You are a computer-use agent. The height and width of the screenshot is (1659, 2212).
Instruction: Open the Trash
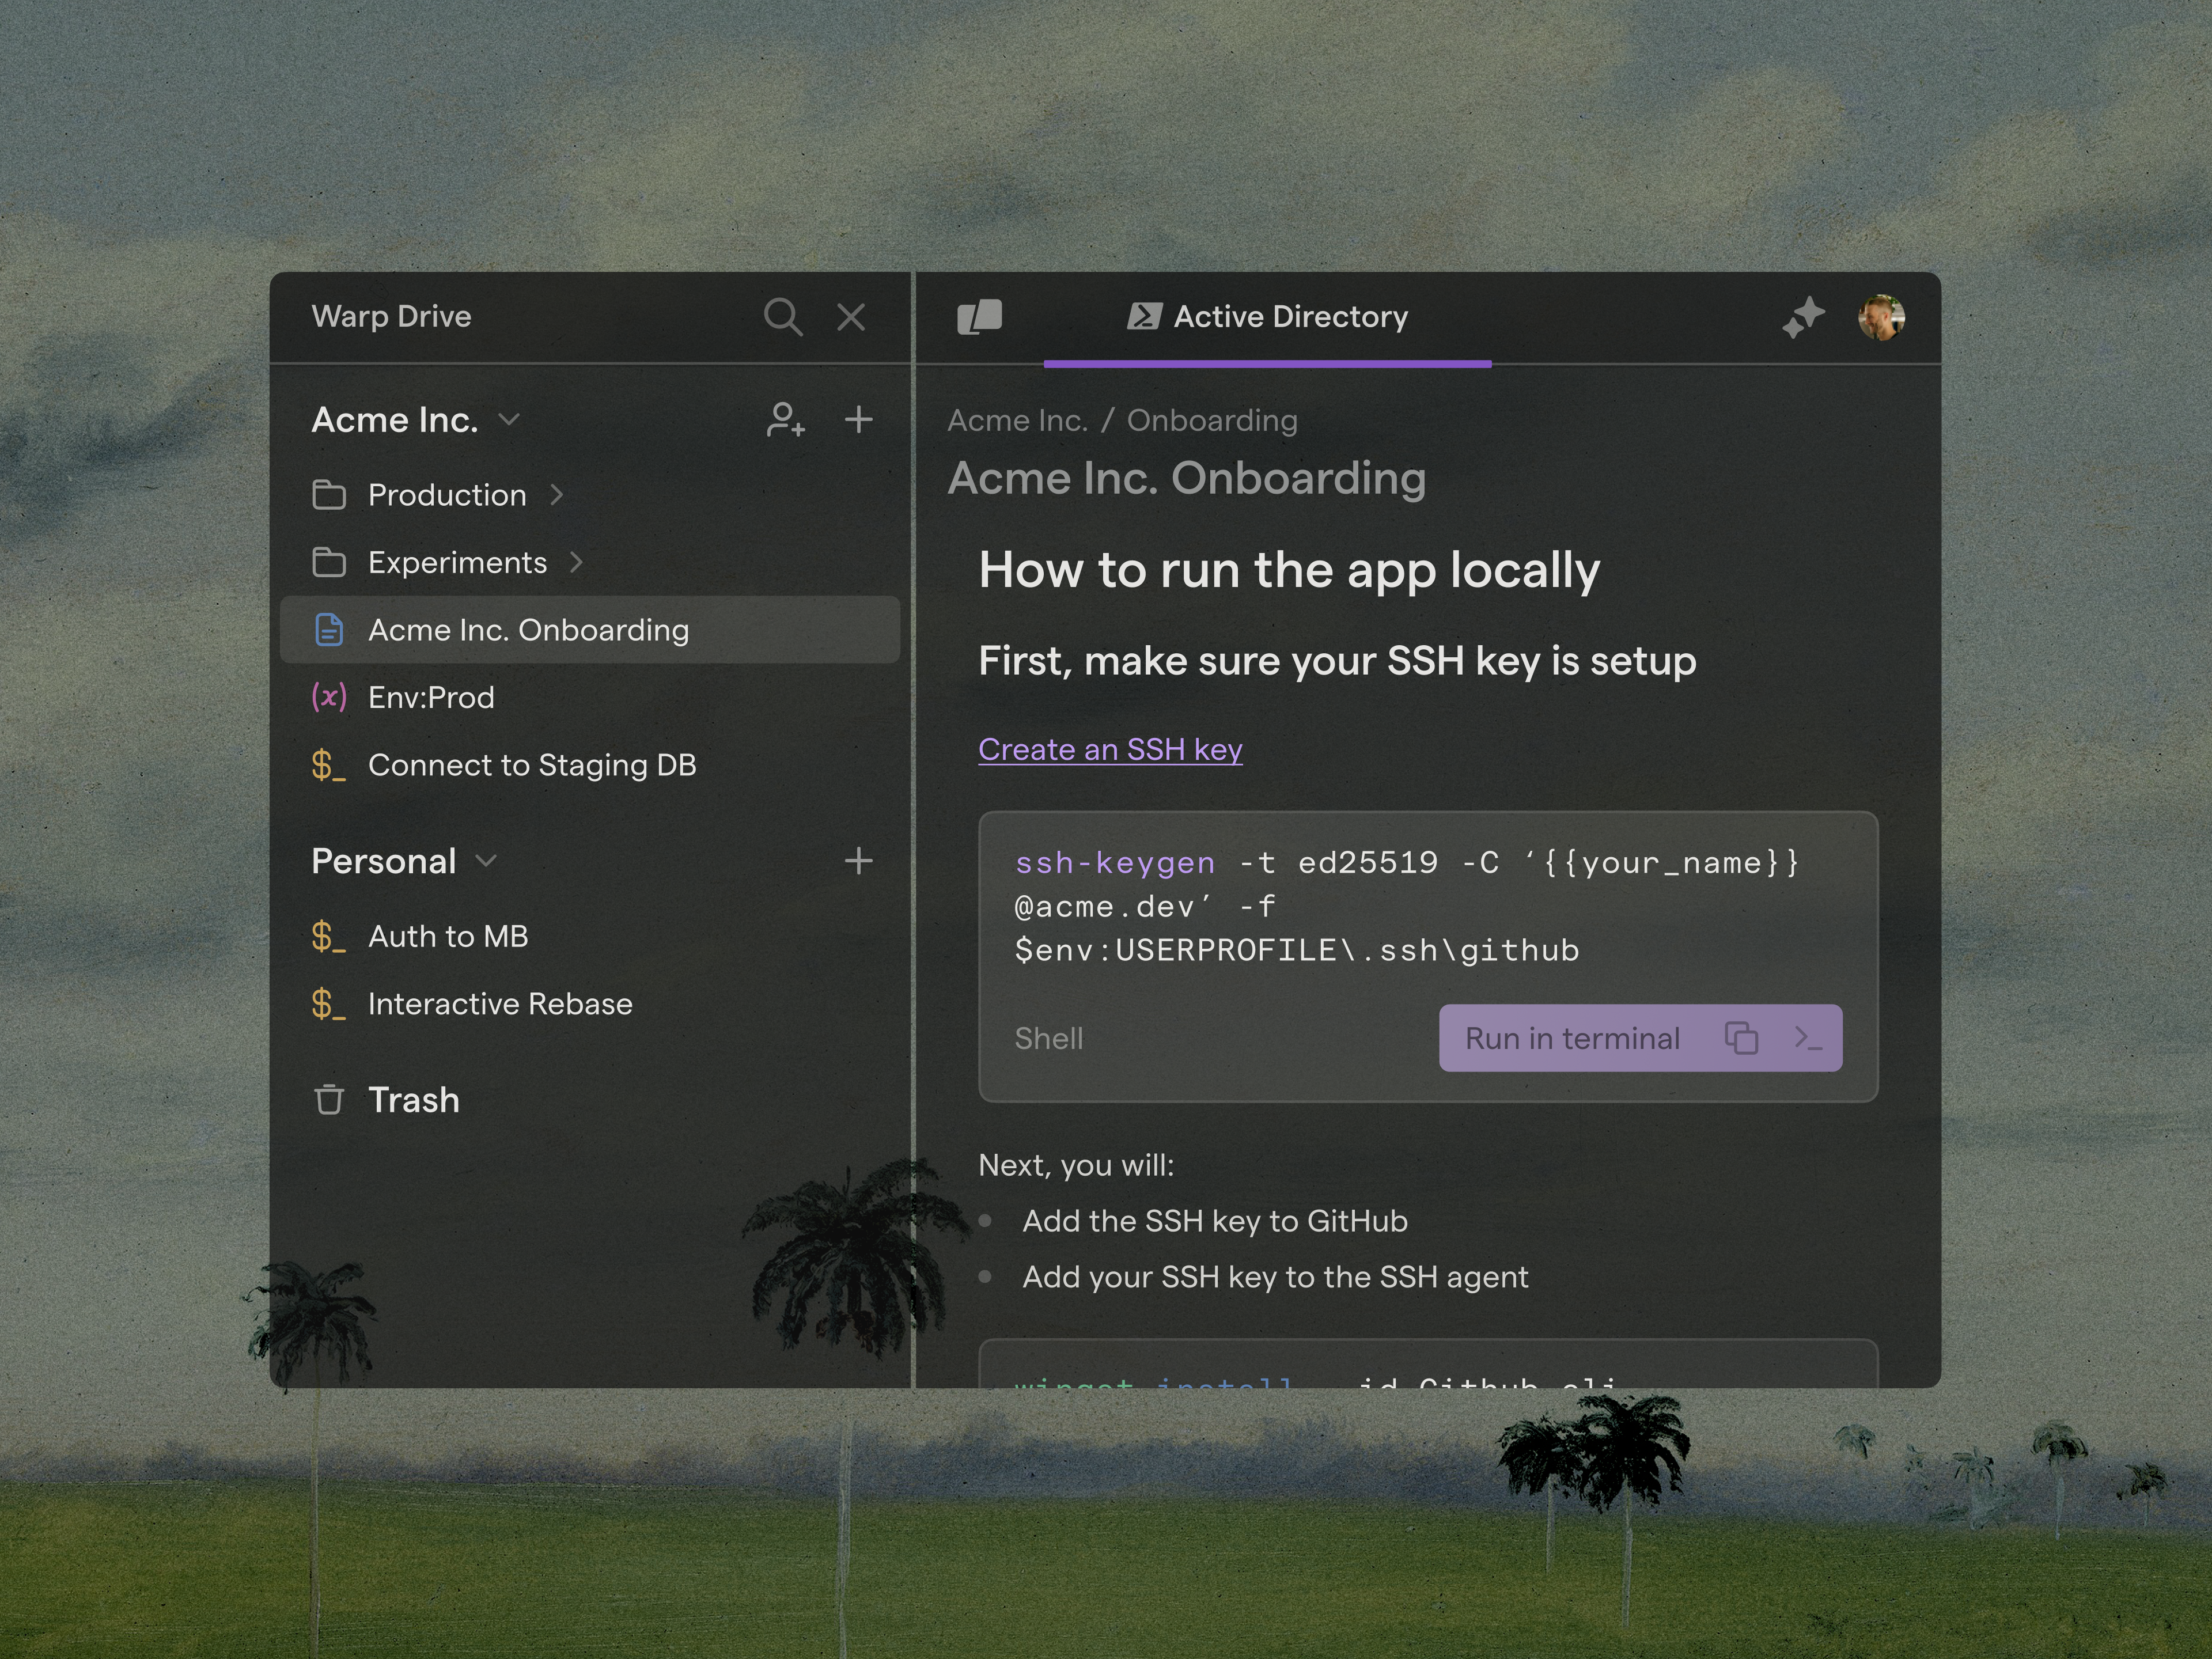pyautogui.click(x=412, y=1100)
